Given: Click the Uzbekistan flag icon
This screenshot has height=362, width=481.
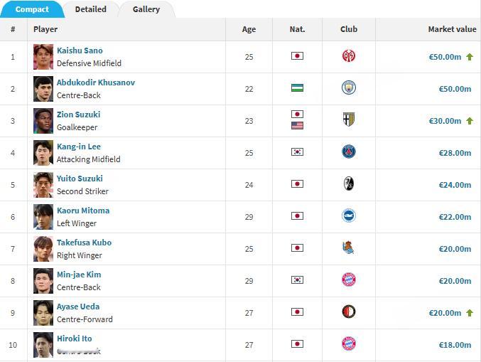Looking at the screenshot, I should (x=297, y=87).
